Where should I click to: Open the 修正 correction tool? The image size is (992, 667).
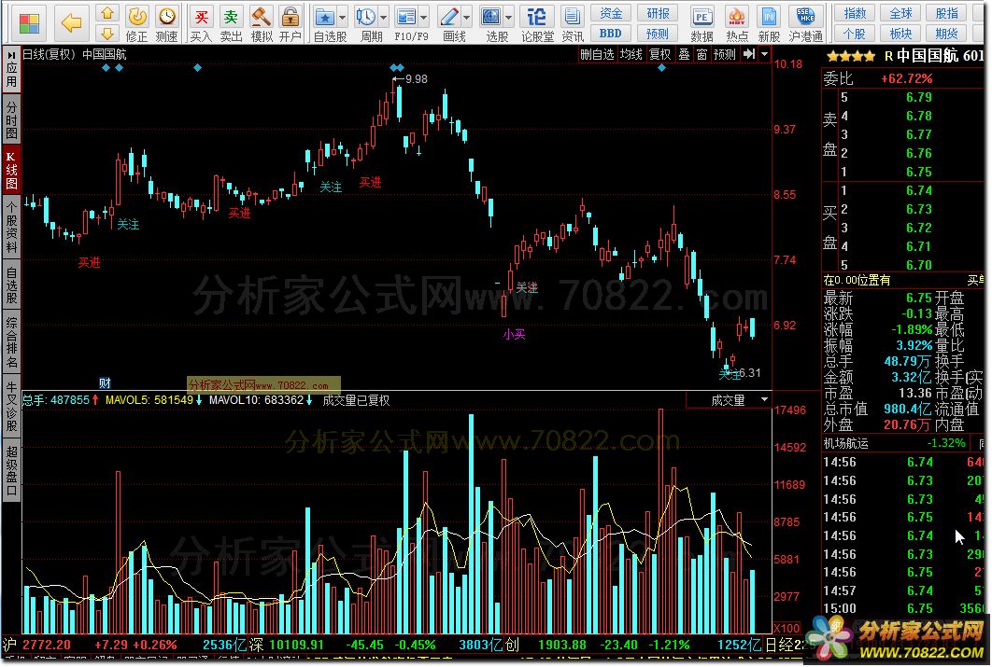click(x=136, y=24)
